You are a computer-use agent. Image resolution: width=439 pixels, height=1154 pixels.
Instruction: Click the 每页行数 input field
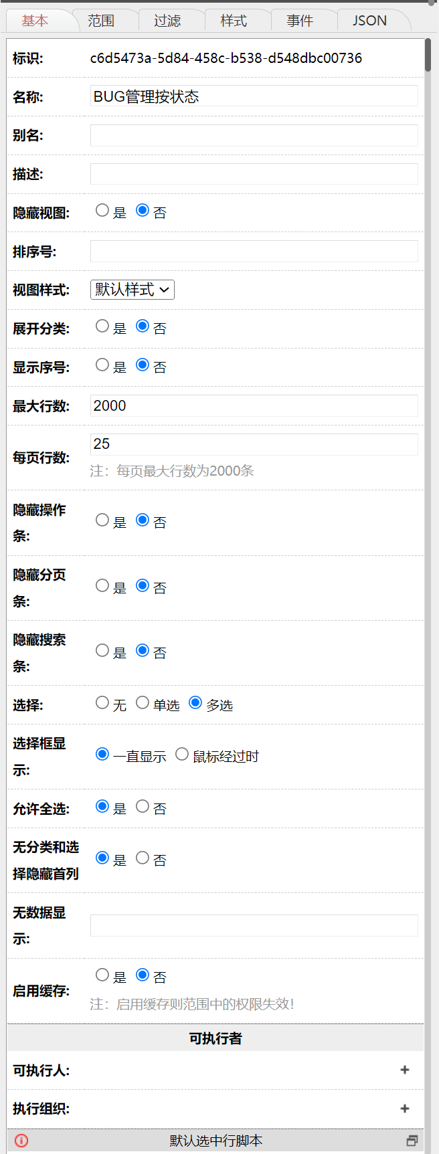pyautogui.click(x=254, y=444)
